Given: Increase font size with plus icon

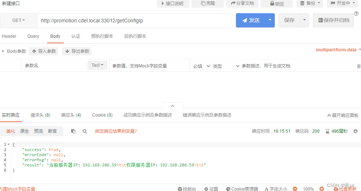Looking at the screenshot, I should [x=322, y=189].
